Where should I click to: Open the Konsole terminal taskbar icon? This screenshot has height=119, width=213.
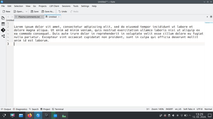tap(47, 115)
